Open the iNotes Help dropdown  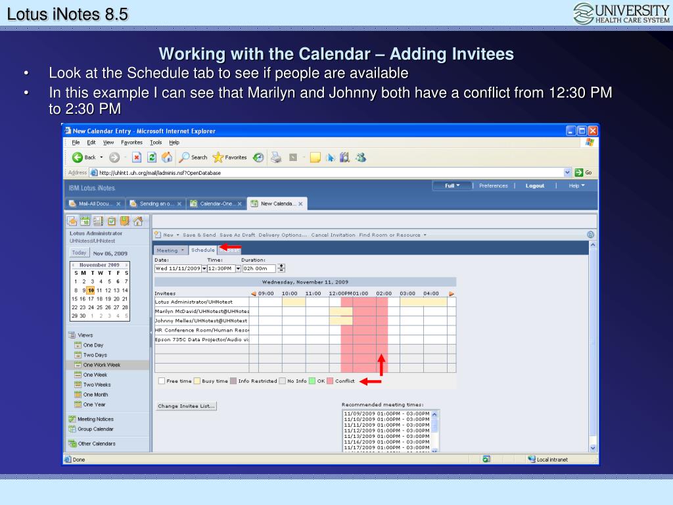pyautogui.click(x=577, y=185)
